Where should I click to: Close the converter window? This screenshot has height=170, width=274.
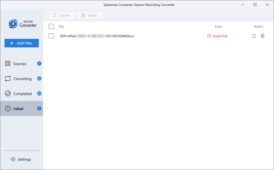coord(267,5)
